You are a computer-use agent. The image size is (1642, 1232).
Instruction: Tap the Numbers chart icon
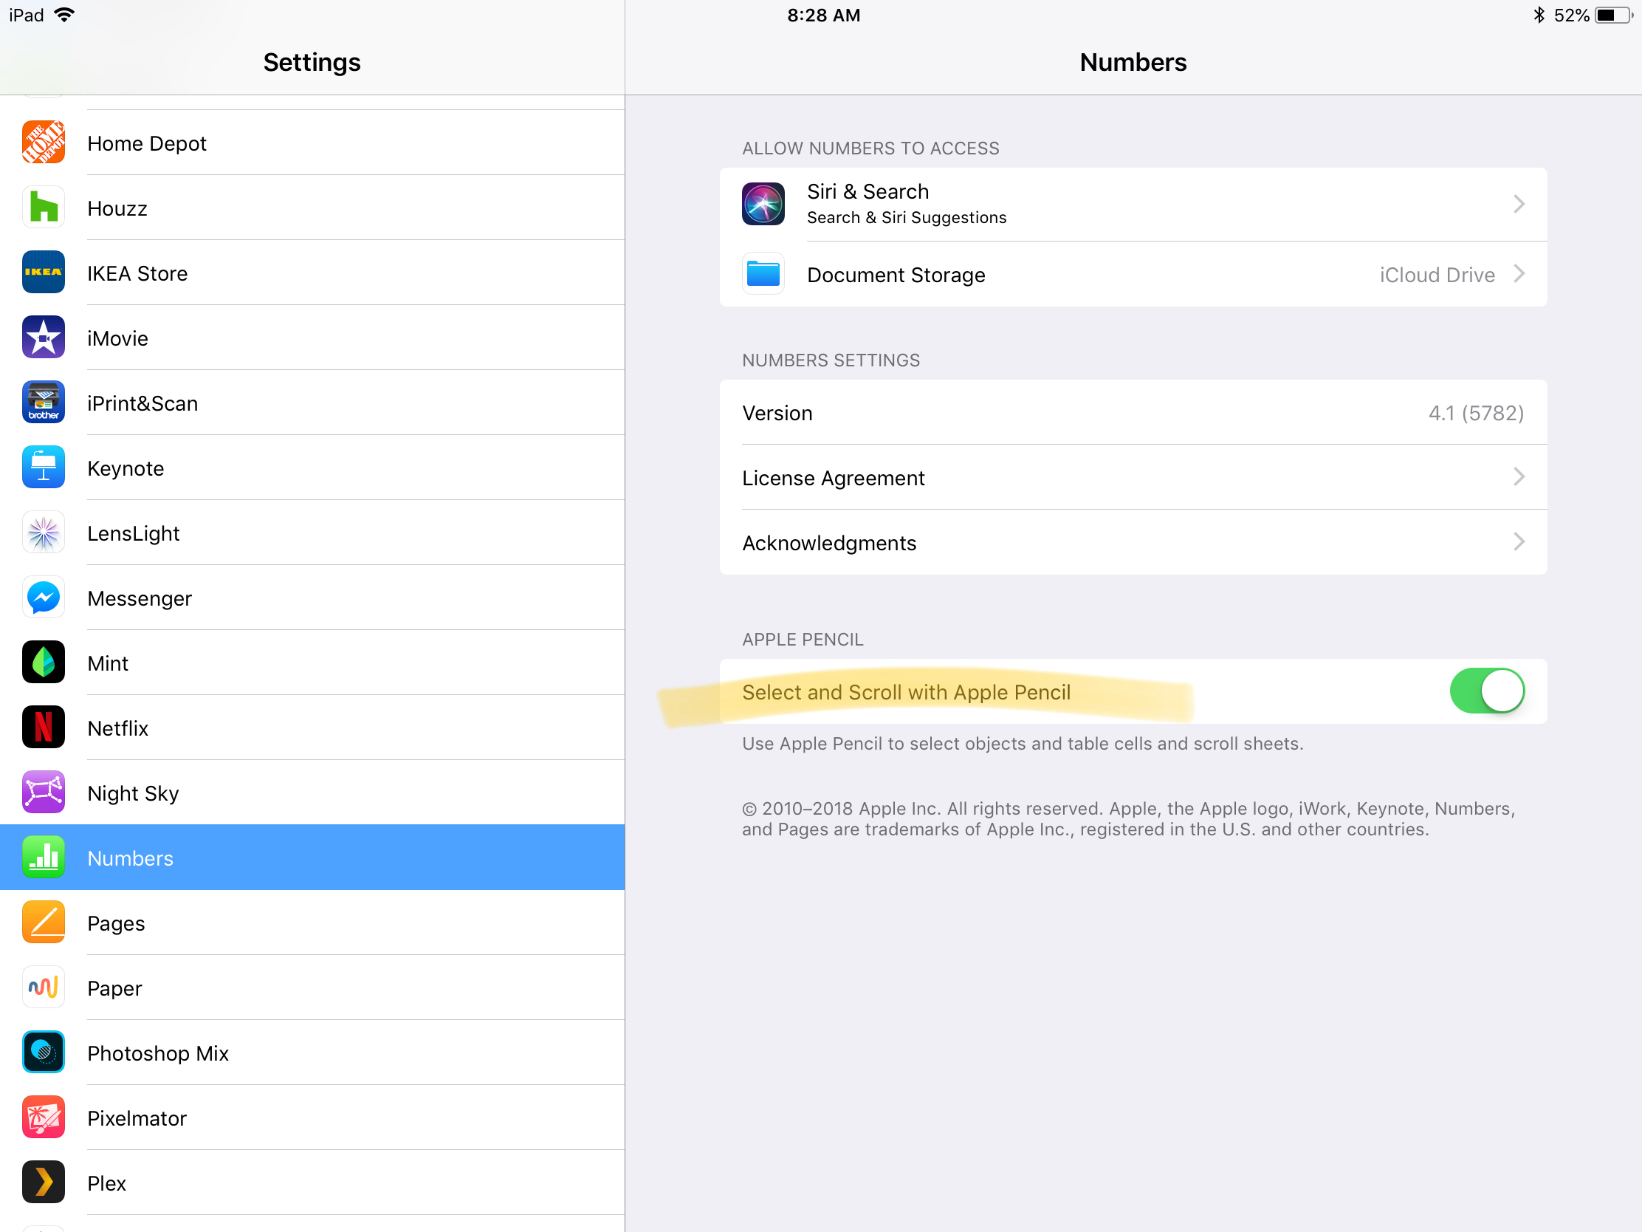[43, 857]
